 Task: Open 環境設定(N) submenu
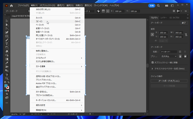tap(57, 110)
